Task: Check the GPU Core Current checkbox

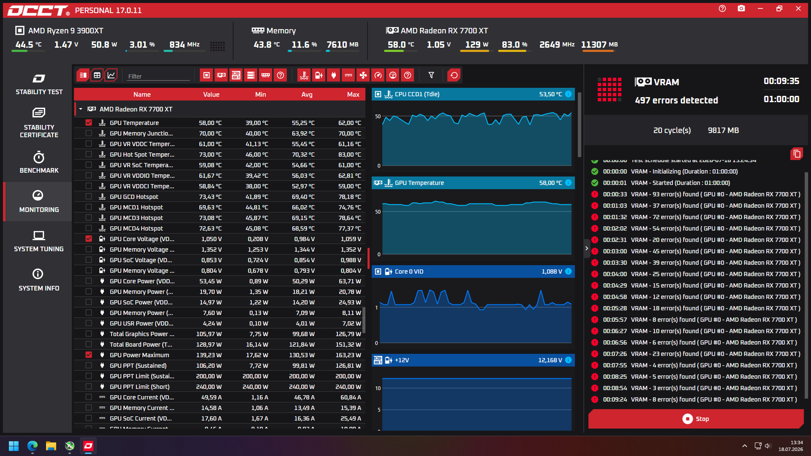Action: 89,397
